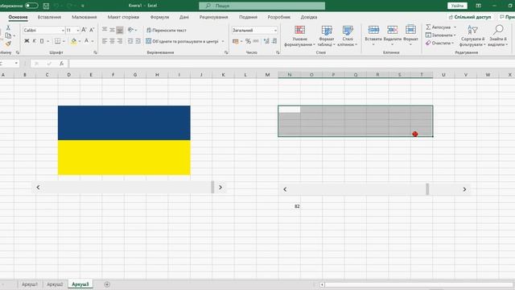Click the insert function fx icon
The width and height of the screenshot is (515, 290).
[61, 64]
